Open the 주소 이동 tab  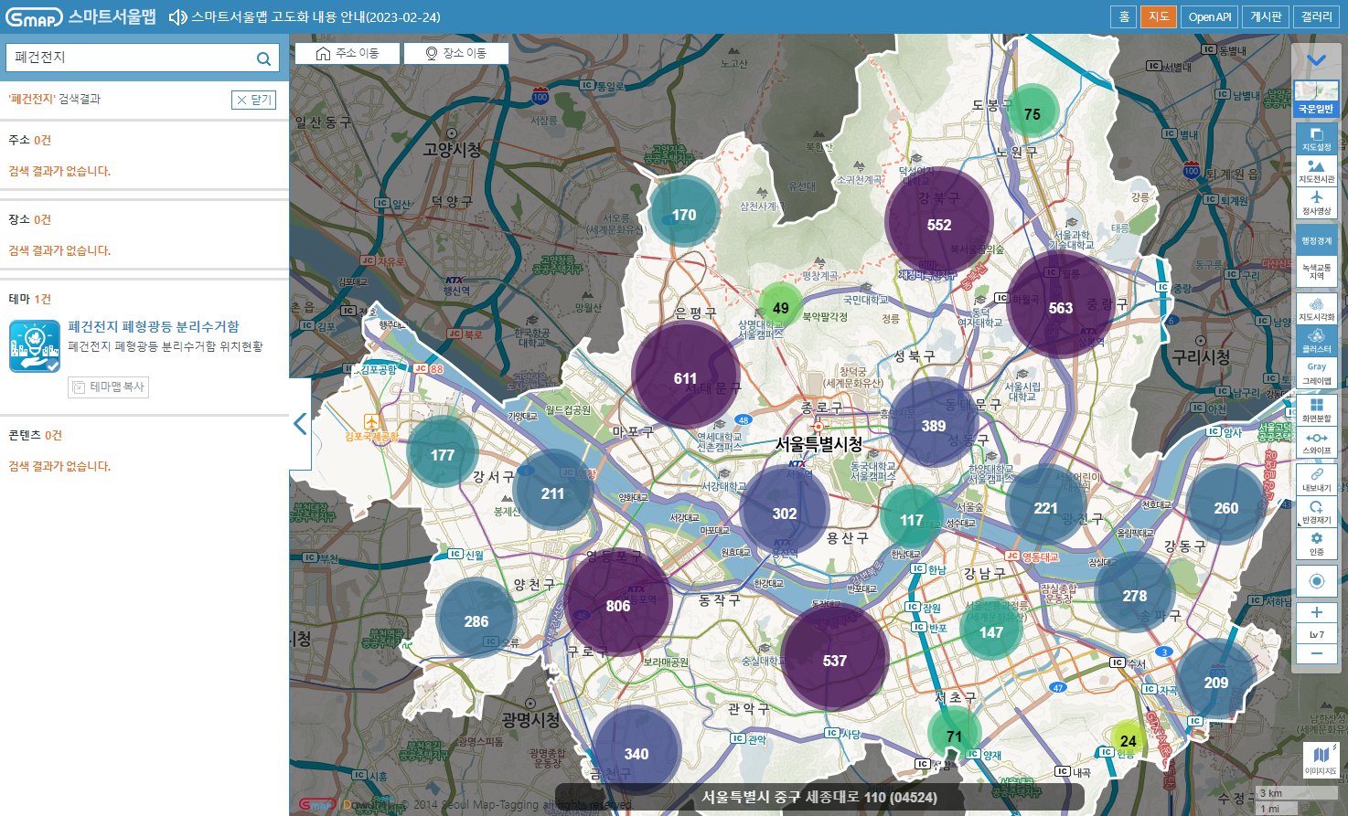click(x=348, y=53)
